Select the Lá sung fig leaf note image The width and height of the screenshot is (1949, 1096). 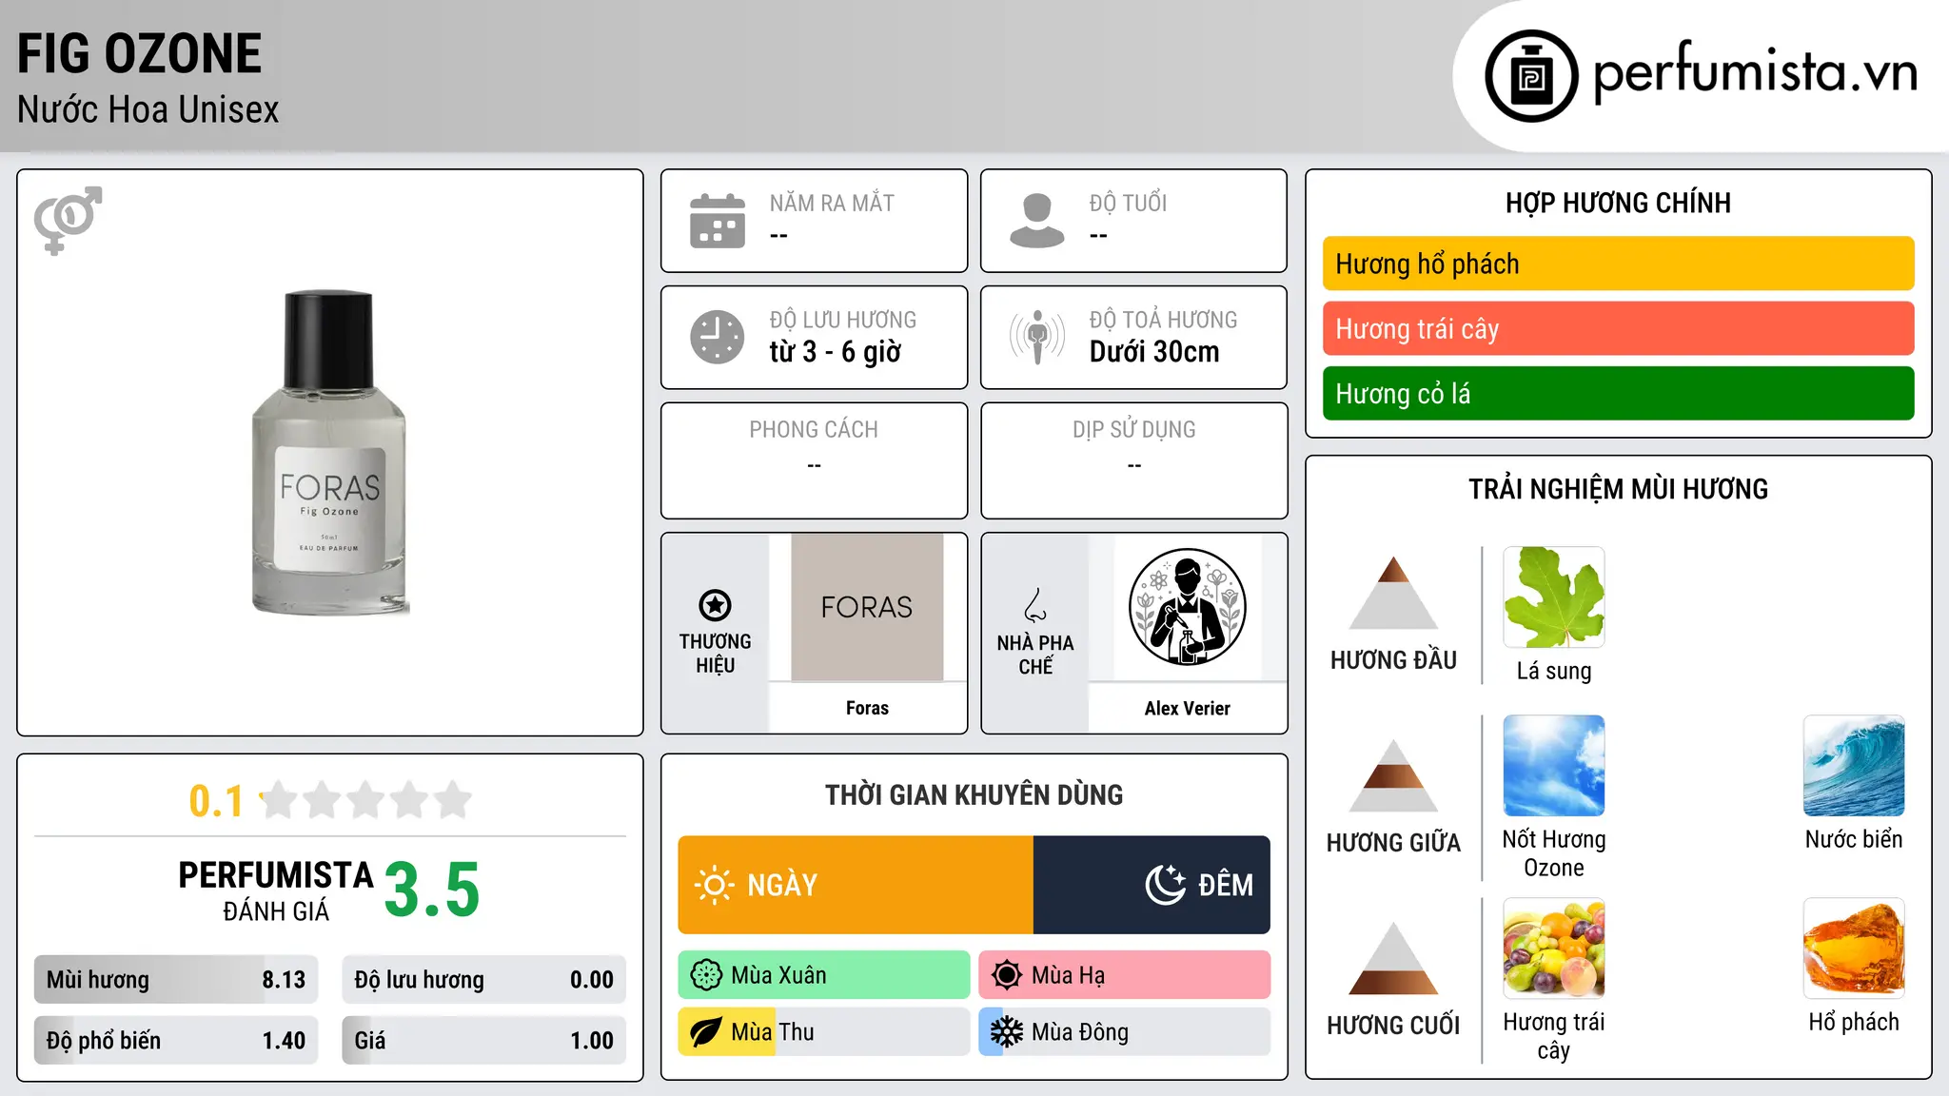(1554, 597)
